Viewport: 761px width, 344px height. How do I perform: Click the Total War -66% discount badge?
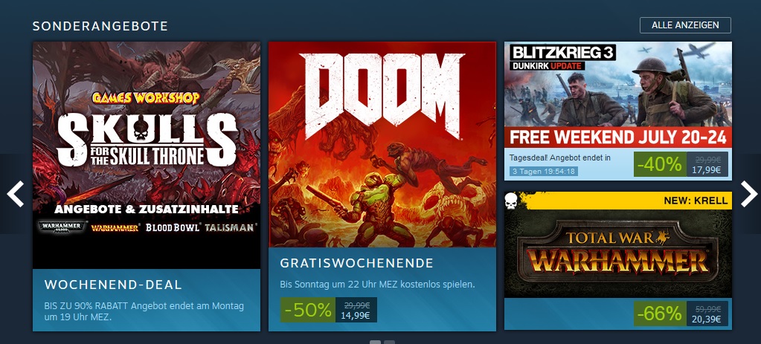(660, 314)
